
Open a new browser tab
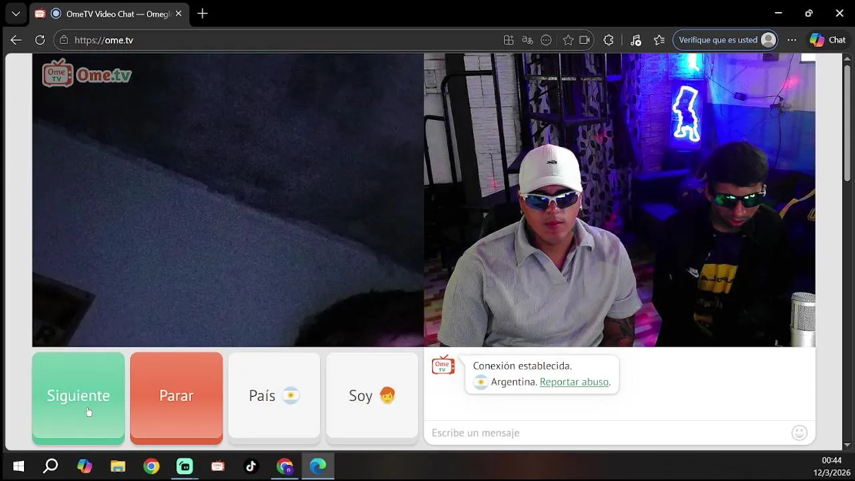coord(202,13)
